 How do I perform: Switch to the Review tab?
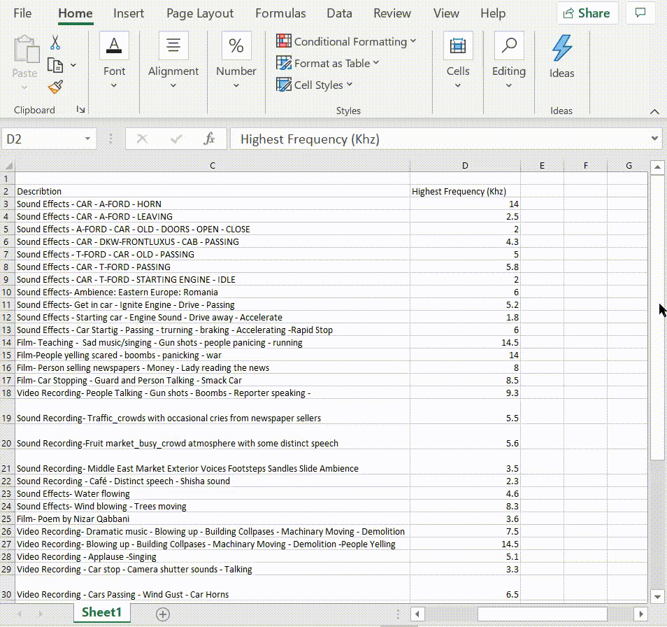[x=392, y=13]
